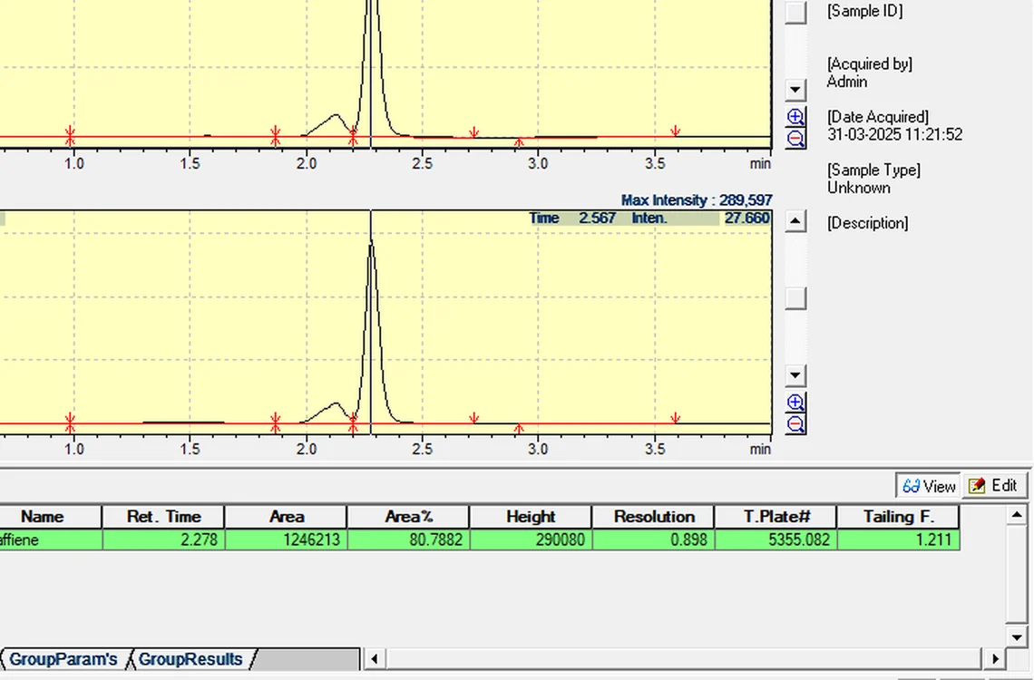Click the [Description] field label
The image size is (1034, 680).
tap(868, 223)
